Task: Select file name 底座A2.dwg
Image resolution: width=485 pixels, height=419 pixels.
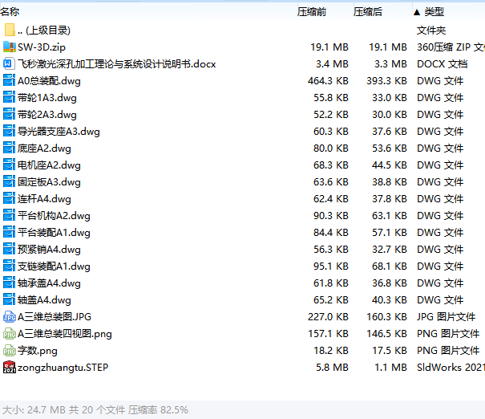Action: [44, 148]
